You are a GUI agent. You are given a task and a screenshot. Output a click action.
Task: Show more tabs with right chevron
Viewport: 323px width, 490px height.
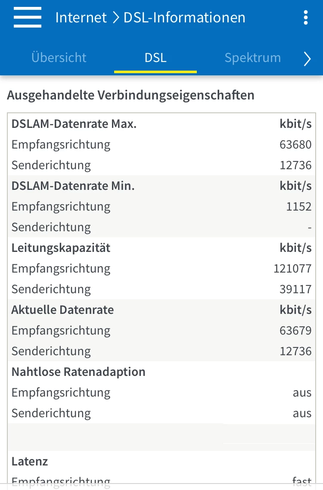[307, 59]
